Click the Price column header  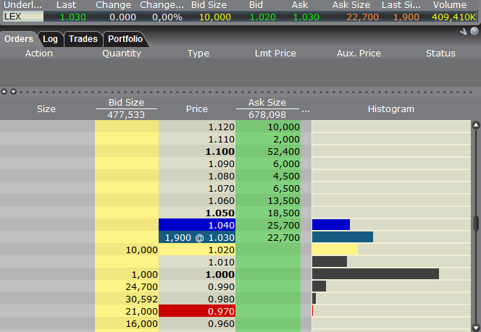point(196,109)
